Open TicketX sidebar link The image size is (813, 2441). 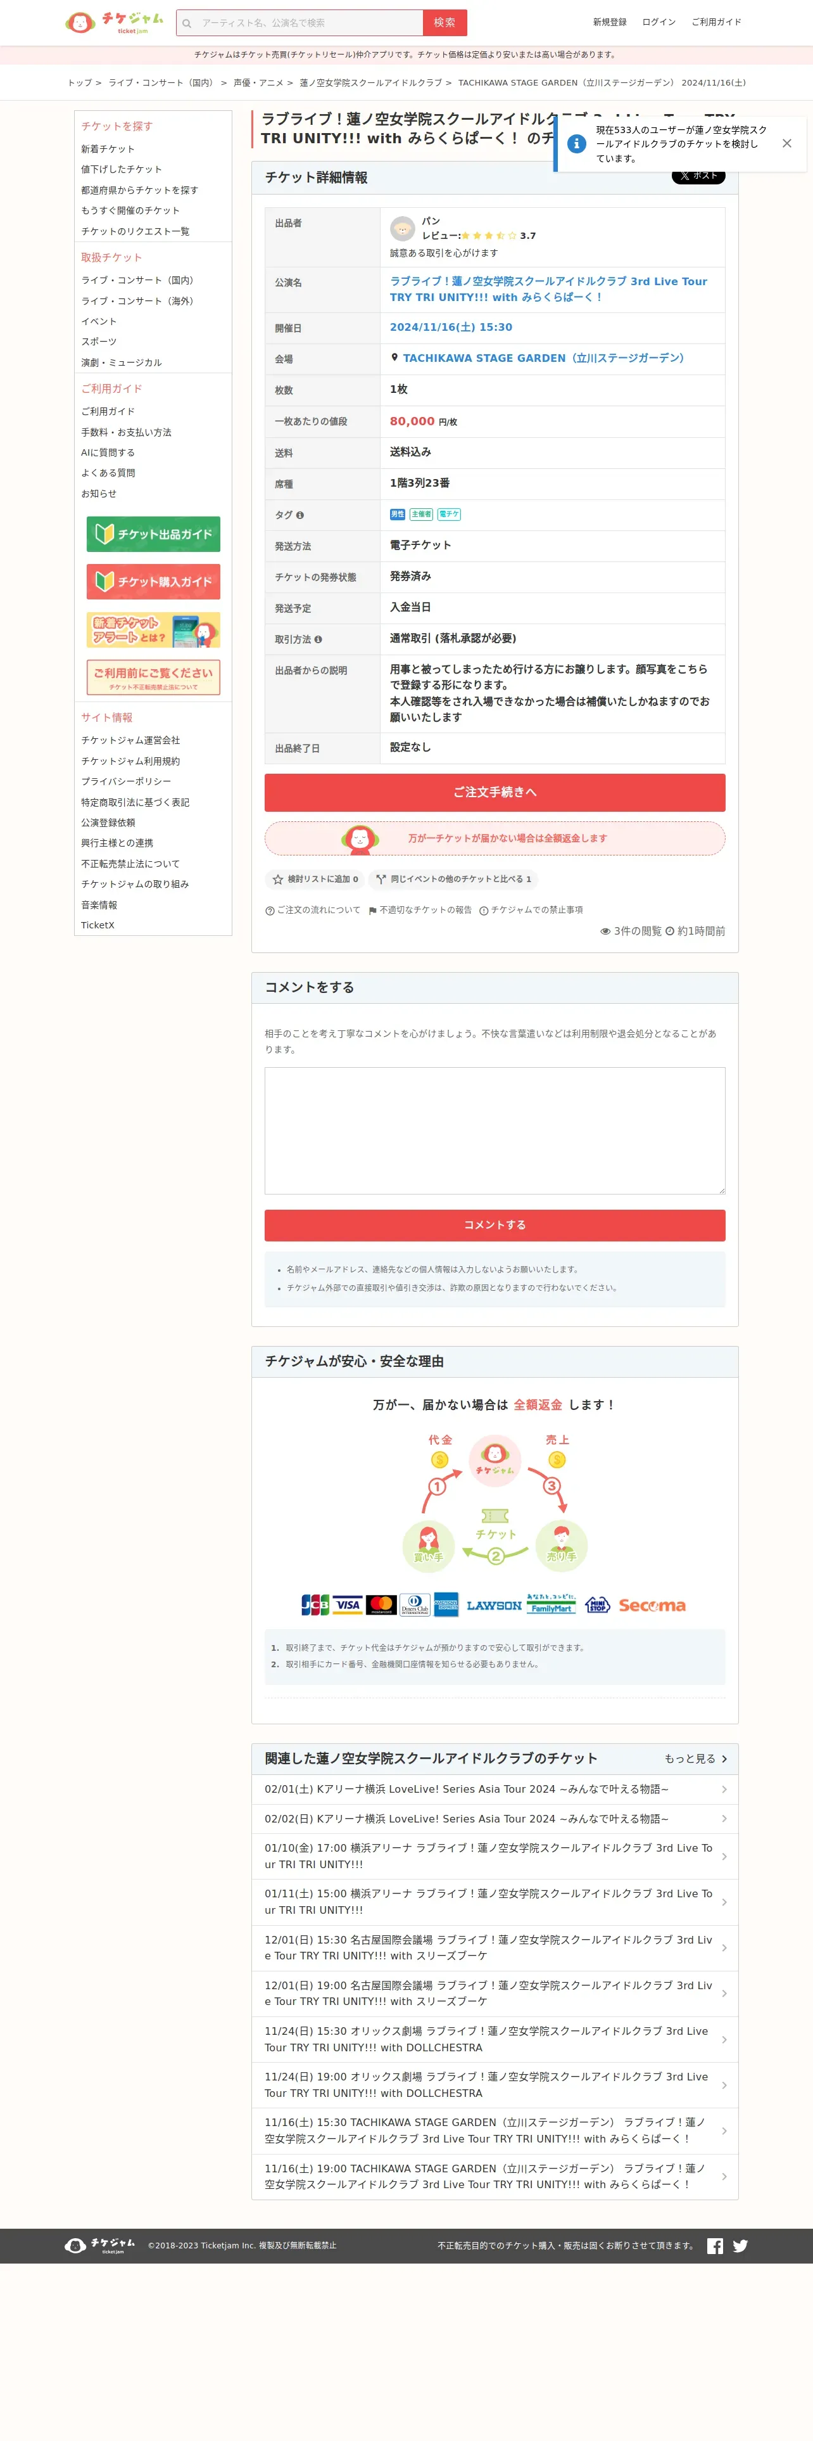(x=98, y=926)
